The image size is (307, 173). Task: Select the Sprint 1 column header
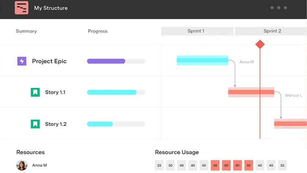point(197,31)
